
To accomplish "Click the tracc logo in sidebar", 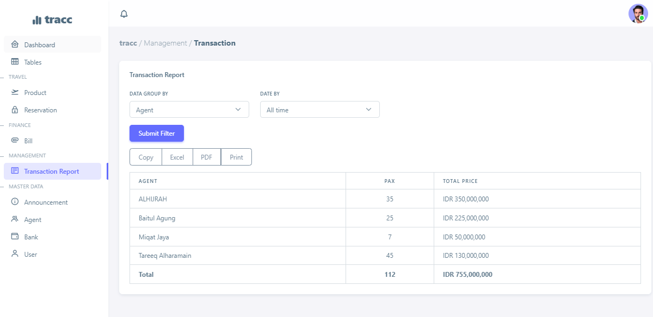I will click(52, 20).
